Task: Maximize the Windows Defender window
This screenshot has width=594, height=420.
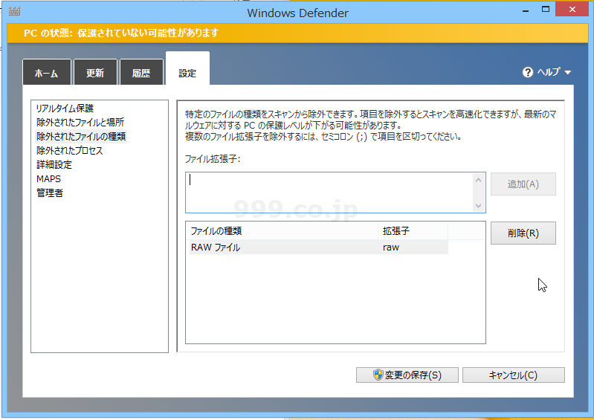Action: tap(546, 10)
